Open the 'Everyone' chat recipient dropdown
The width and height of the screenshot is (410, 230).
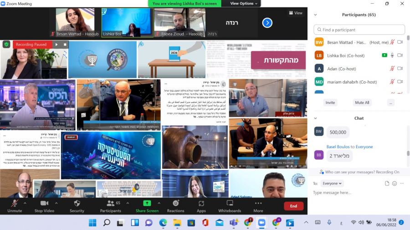(332, 184)
